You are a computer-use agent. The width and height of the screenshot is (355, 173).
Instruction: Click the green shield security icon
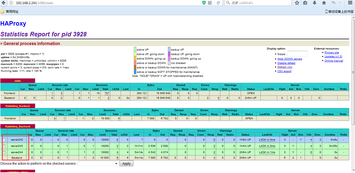pos(204,3)
